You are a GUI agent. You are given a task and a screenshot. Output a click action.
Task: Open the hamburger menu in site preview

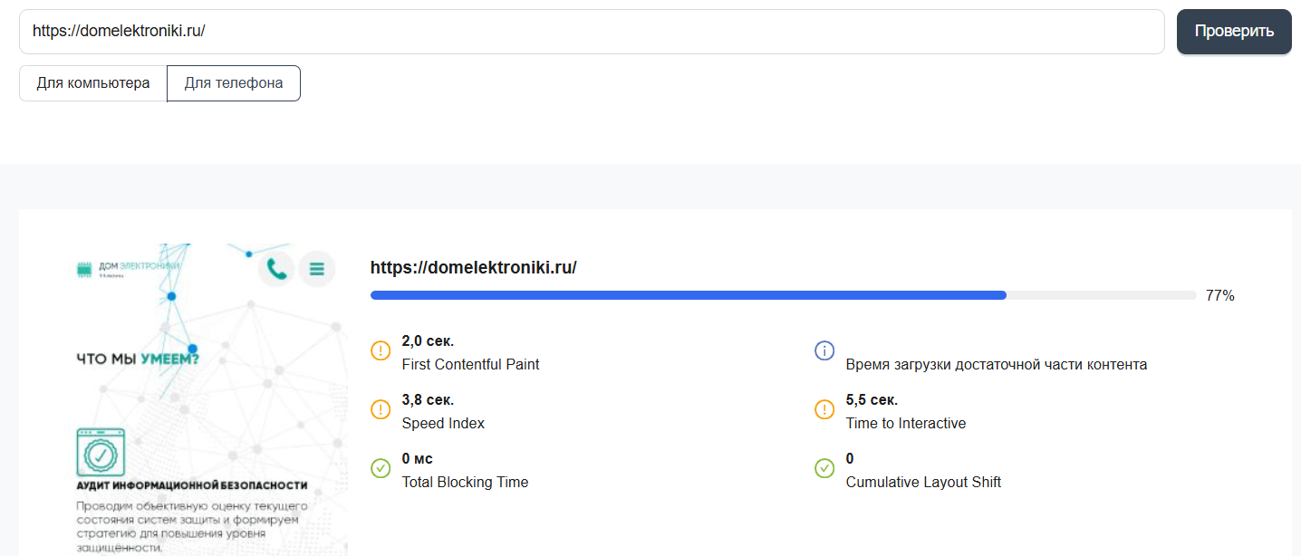[x=317, y=269]
